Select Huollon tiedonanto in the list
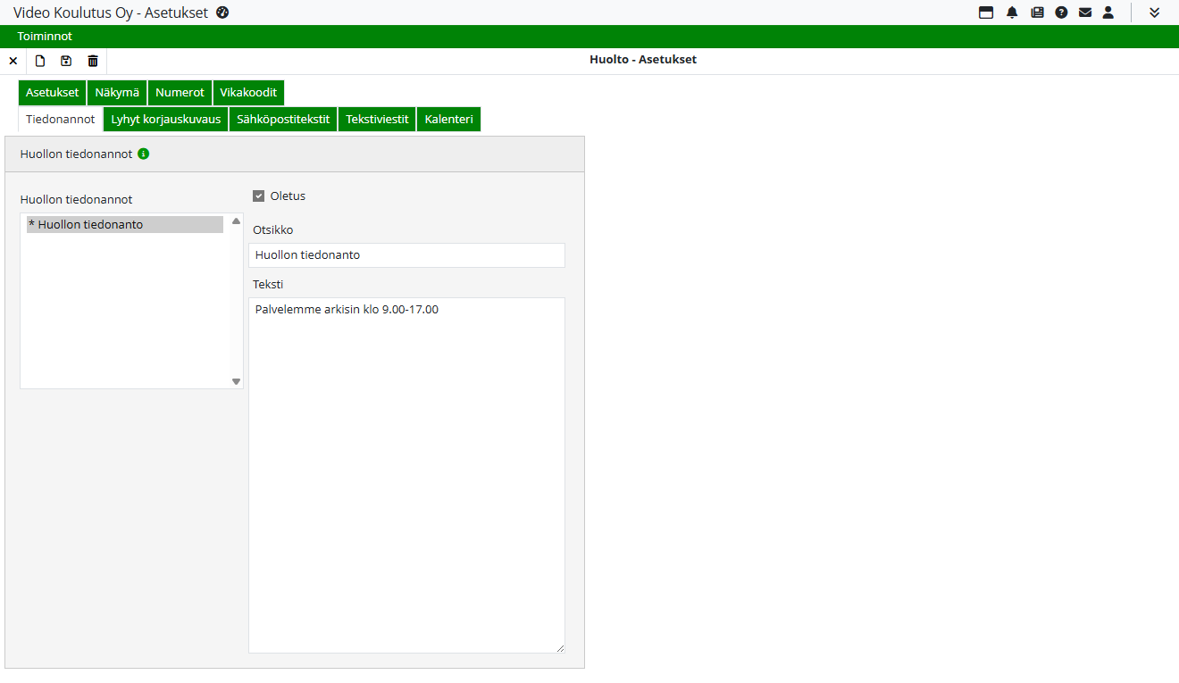This screenshot has height=683, width=1179. point(125,225)
